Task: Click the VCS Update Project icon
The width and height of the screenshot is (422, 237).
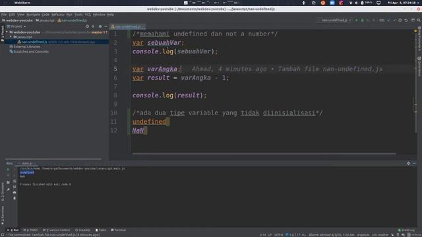Action: click(x=388, y=20)
